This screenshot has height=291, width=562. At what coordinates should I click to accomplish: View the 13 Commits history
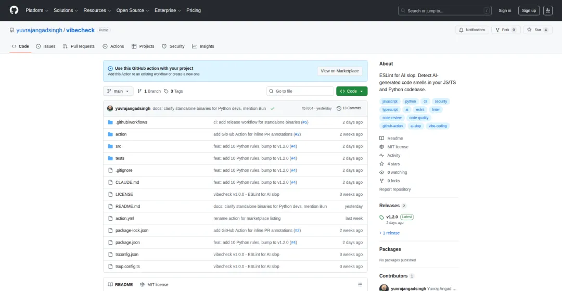pyautogui.click(x=349, y=108)
